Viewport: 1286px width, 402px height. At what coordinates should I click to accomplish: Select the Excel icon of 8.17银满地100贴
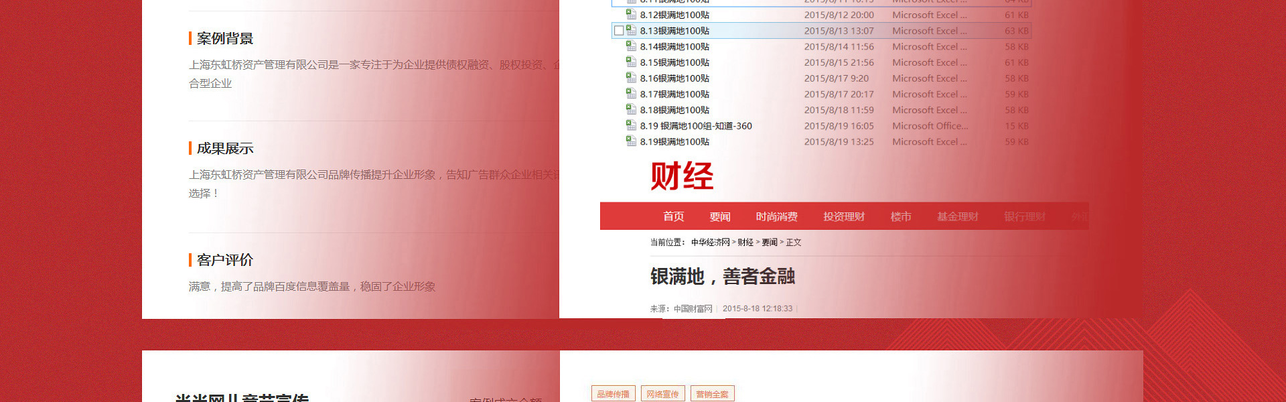click(x=631, y=94)
